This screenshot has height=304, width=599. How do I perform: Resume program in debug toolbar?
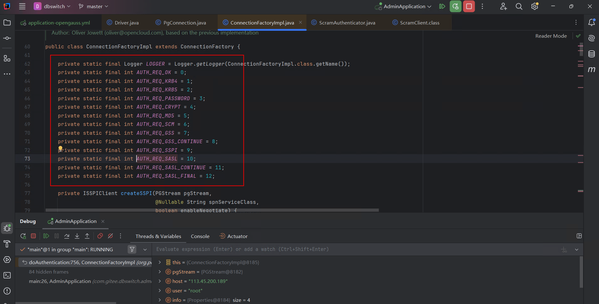46,236
